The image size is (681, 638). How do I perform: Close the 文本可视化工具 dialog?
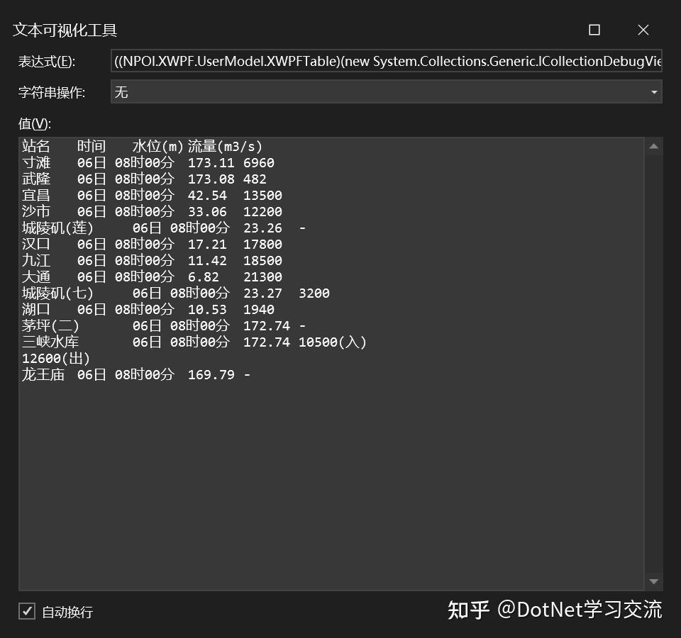coord(643,30)
